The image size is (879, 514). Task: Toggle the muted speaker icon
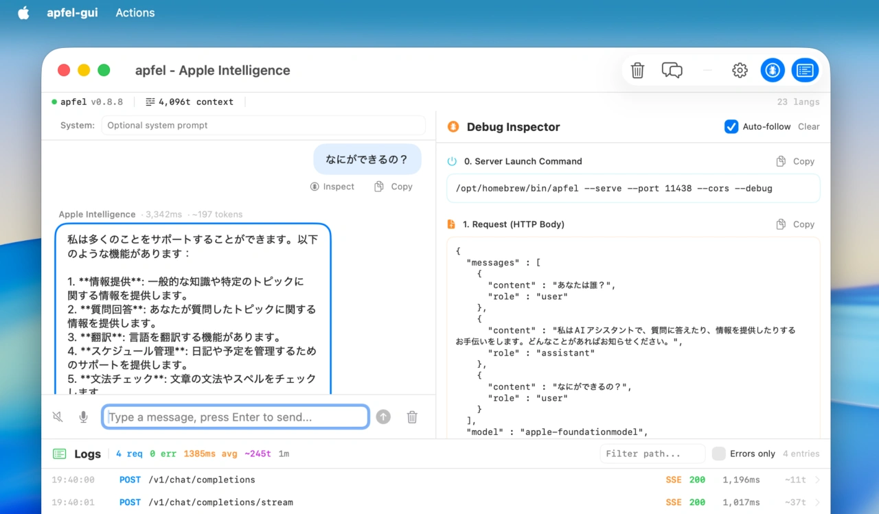tap(58, 417)
